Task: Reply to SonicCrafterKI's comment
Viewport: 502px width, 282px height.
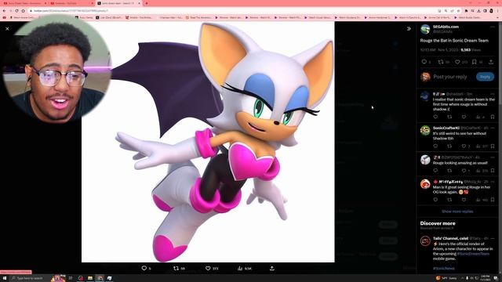Action: pyautogui.click(x=435, y=146)
